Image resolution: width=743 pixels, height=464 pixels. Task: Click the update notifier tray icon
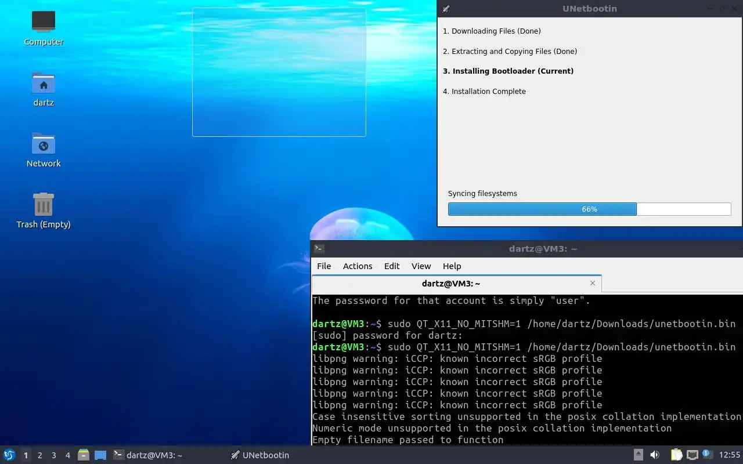coord(707,455)
